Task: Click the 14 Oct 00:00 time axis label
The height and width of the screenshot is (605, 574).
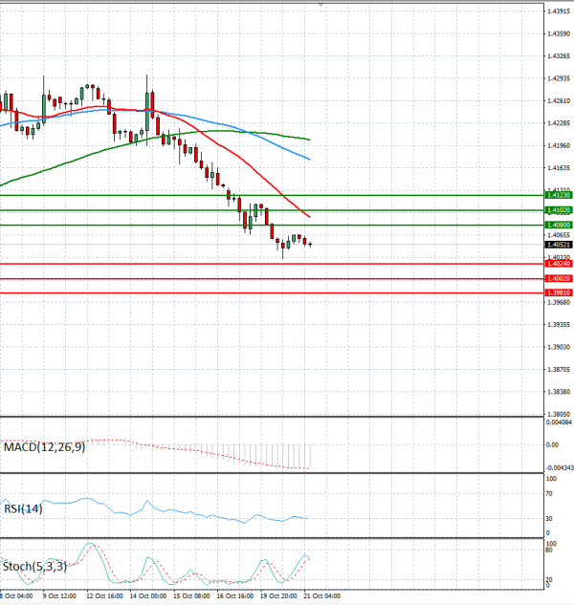Action: (148, 596)
